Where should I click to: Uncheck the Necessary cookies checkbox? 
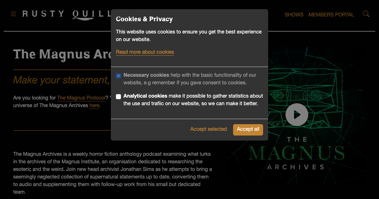(x=118, y=76)
